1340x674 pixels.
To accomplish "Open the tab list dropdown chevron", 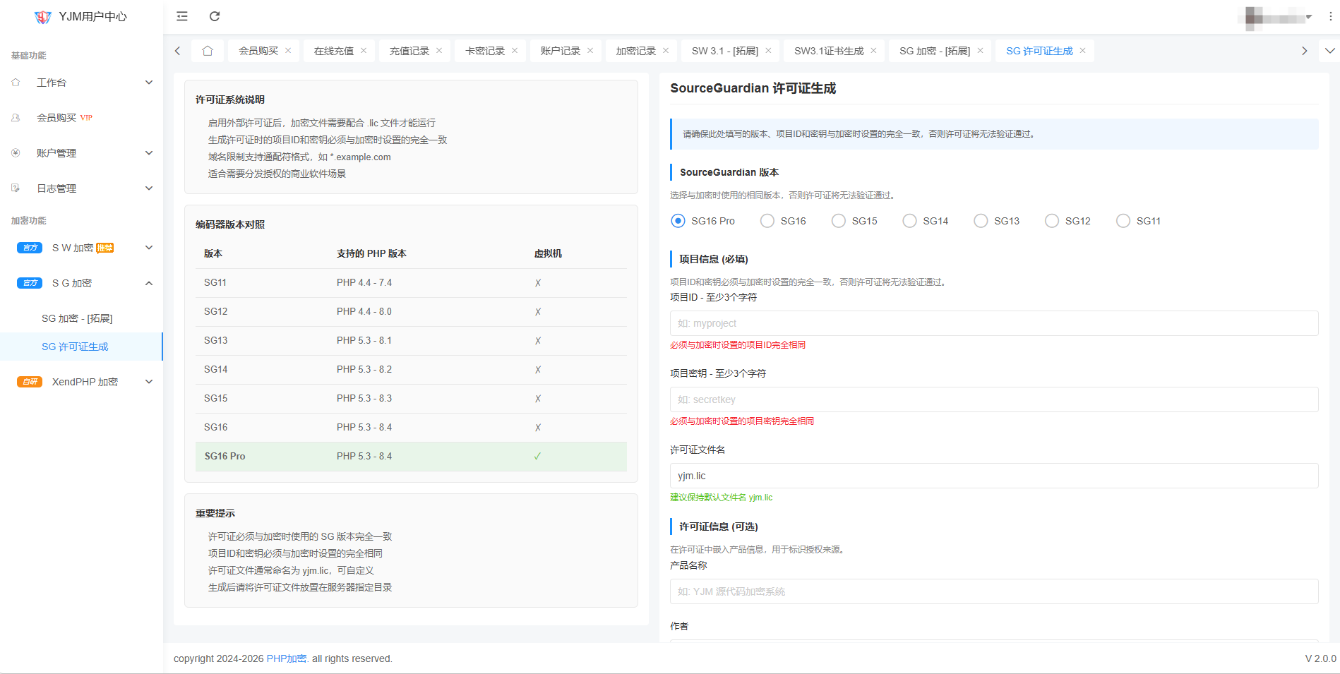I will pos(1329,51).
